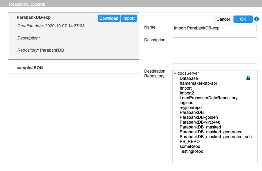Select the Import2 repository
262x171 pixels.
click(x=187, y=93)
